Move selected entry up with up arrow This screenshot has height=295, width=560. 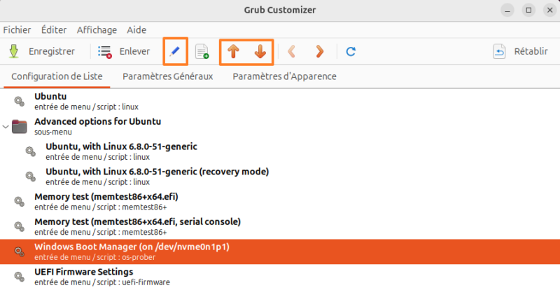pos(233,51)
